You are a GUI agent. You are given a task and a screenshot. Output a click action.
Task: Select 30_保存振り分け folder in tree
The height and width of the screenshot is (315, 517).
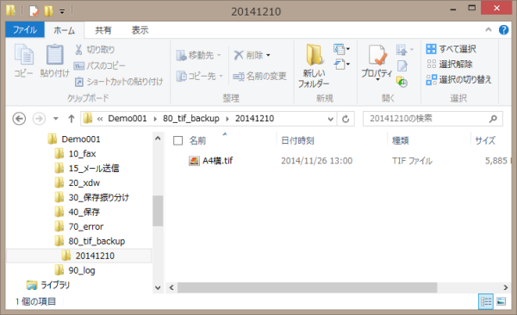tap(92, 197)
